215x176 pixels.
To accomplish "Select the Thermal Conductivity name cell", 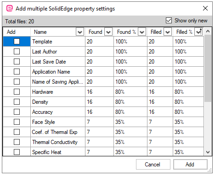I will click(x=58, y=142).
